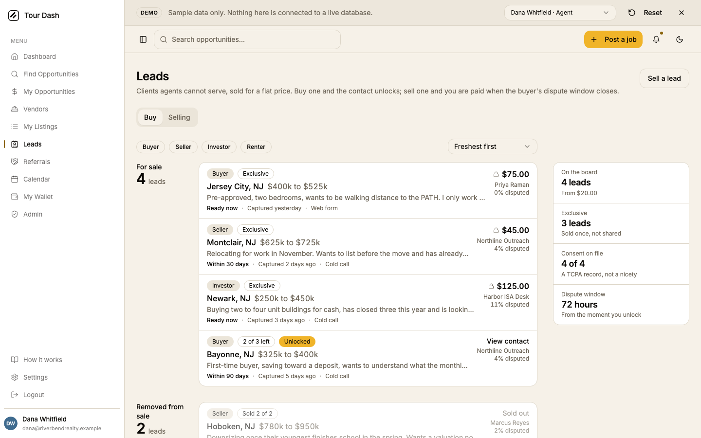The width and height of the screenshot is (701, 438).
Task: Collapse the sidebar with panel icon
Action: 143,39
